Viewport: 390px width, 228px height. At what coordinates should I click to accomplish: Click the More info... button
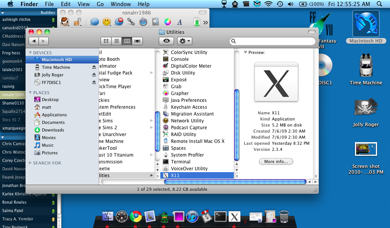click(276, 161)
